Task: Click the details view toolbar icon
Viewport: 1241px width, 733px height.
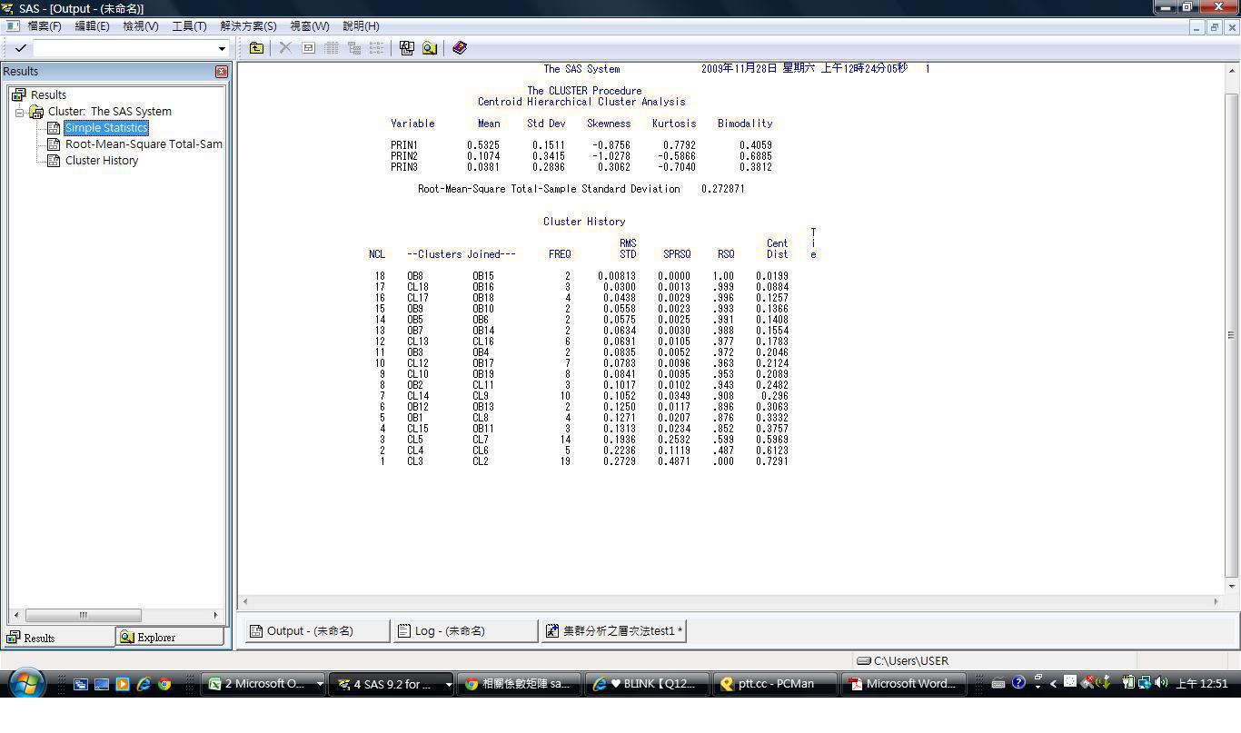Action: point(332,48)
